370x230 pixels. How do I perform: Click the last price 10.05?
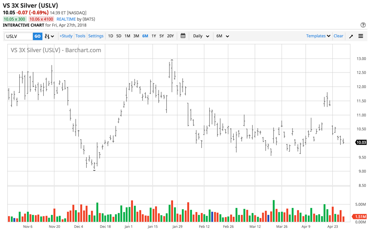(x=9, y=13)
